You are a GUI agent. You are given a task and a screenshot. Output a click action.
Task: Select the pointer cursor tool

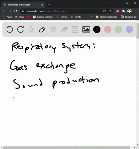pos(32,29)
